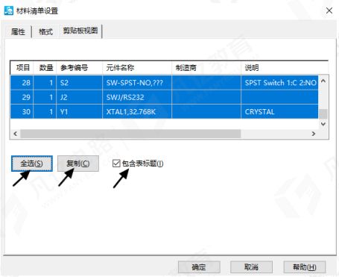This screenshot has height=277, width=339.
Task: Click reference cell J2
Action: 80,97
